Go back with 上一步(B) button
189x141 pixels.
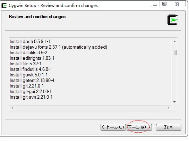tap(113, 127)
